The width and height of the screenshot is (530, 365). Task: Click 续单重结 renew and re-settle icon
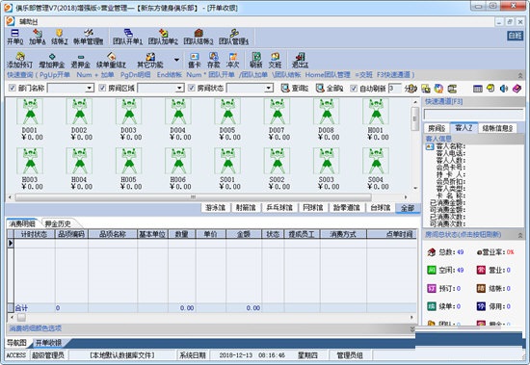[111, 61]
